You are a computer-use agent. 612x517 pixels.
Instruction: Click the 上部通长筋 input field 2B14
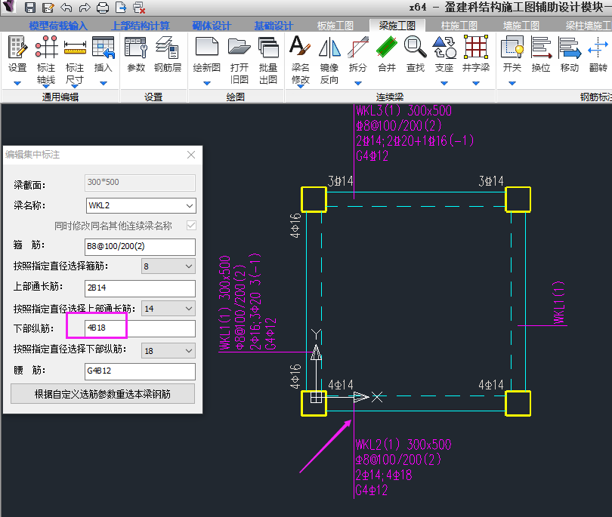coord(140,288)
